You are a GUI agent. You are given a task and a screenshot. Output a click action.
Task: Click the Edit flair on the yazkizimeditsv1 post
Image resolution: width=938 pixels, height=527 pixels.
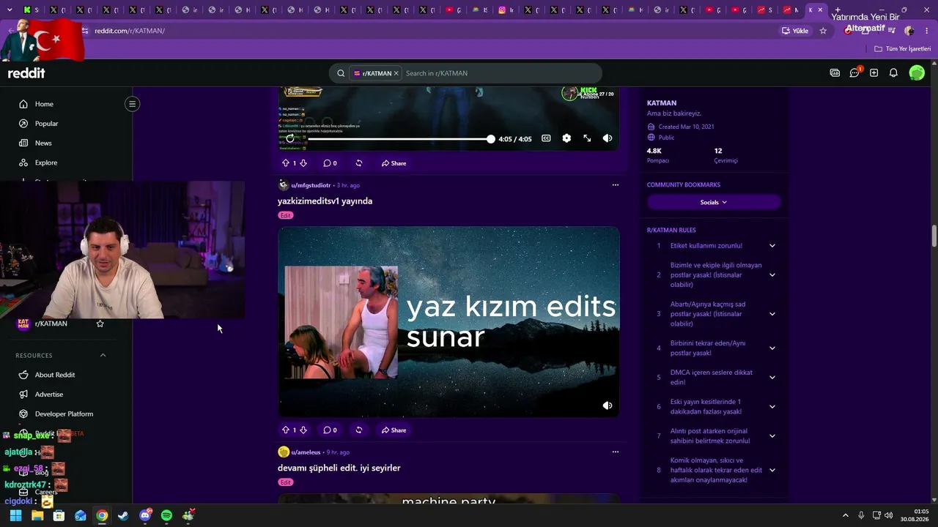point(286,215)
